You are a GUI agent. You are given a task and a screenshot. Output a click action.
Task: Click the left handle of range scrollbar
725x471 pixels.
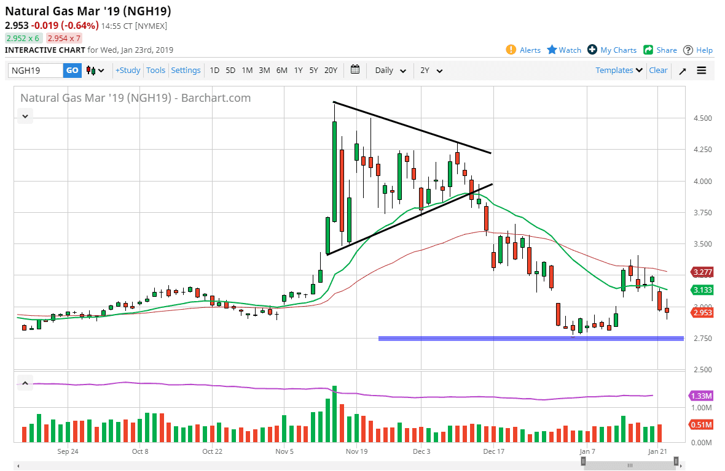[x=584, y=461]
